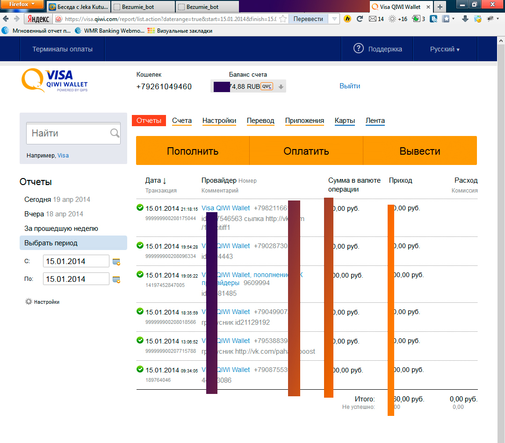Click the browser back arrow
This screenshot has height=443, width=505.
coord(6,19)
